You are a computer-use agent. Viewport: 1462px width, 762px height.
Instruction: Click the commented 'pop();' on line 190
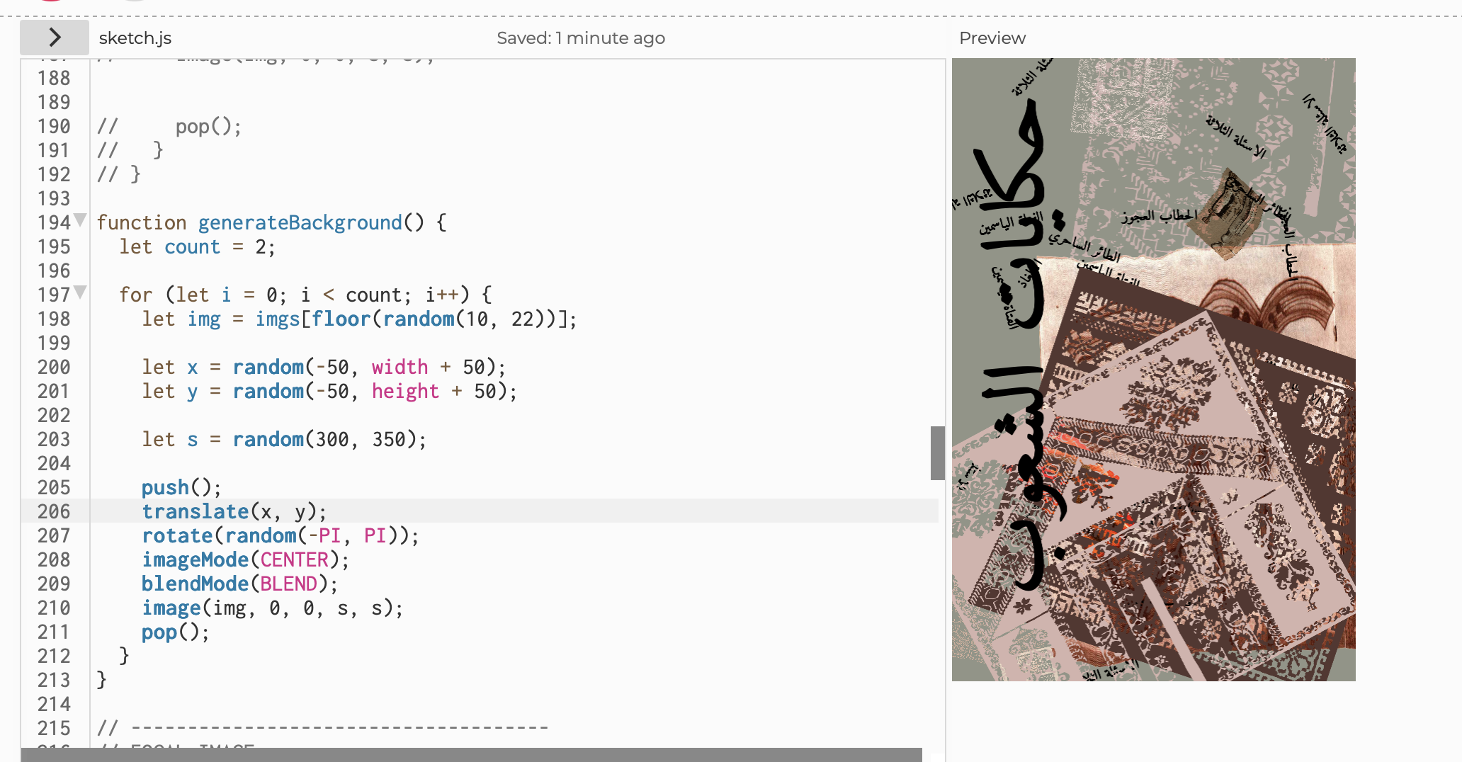(208, 127)
